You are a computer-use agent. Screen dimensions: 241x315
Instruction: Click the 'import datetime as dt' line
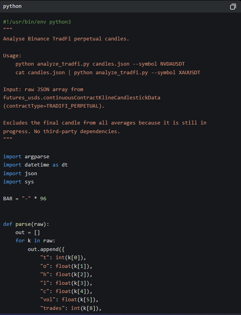tap(35, 165)
